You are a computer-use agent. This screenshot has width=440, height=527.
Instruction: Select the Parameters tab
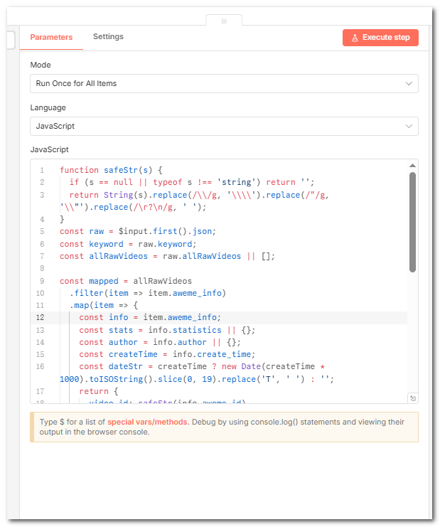pos(51,37)
